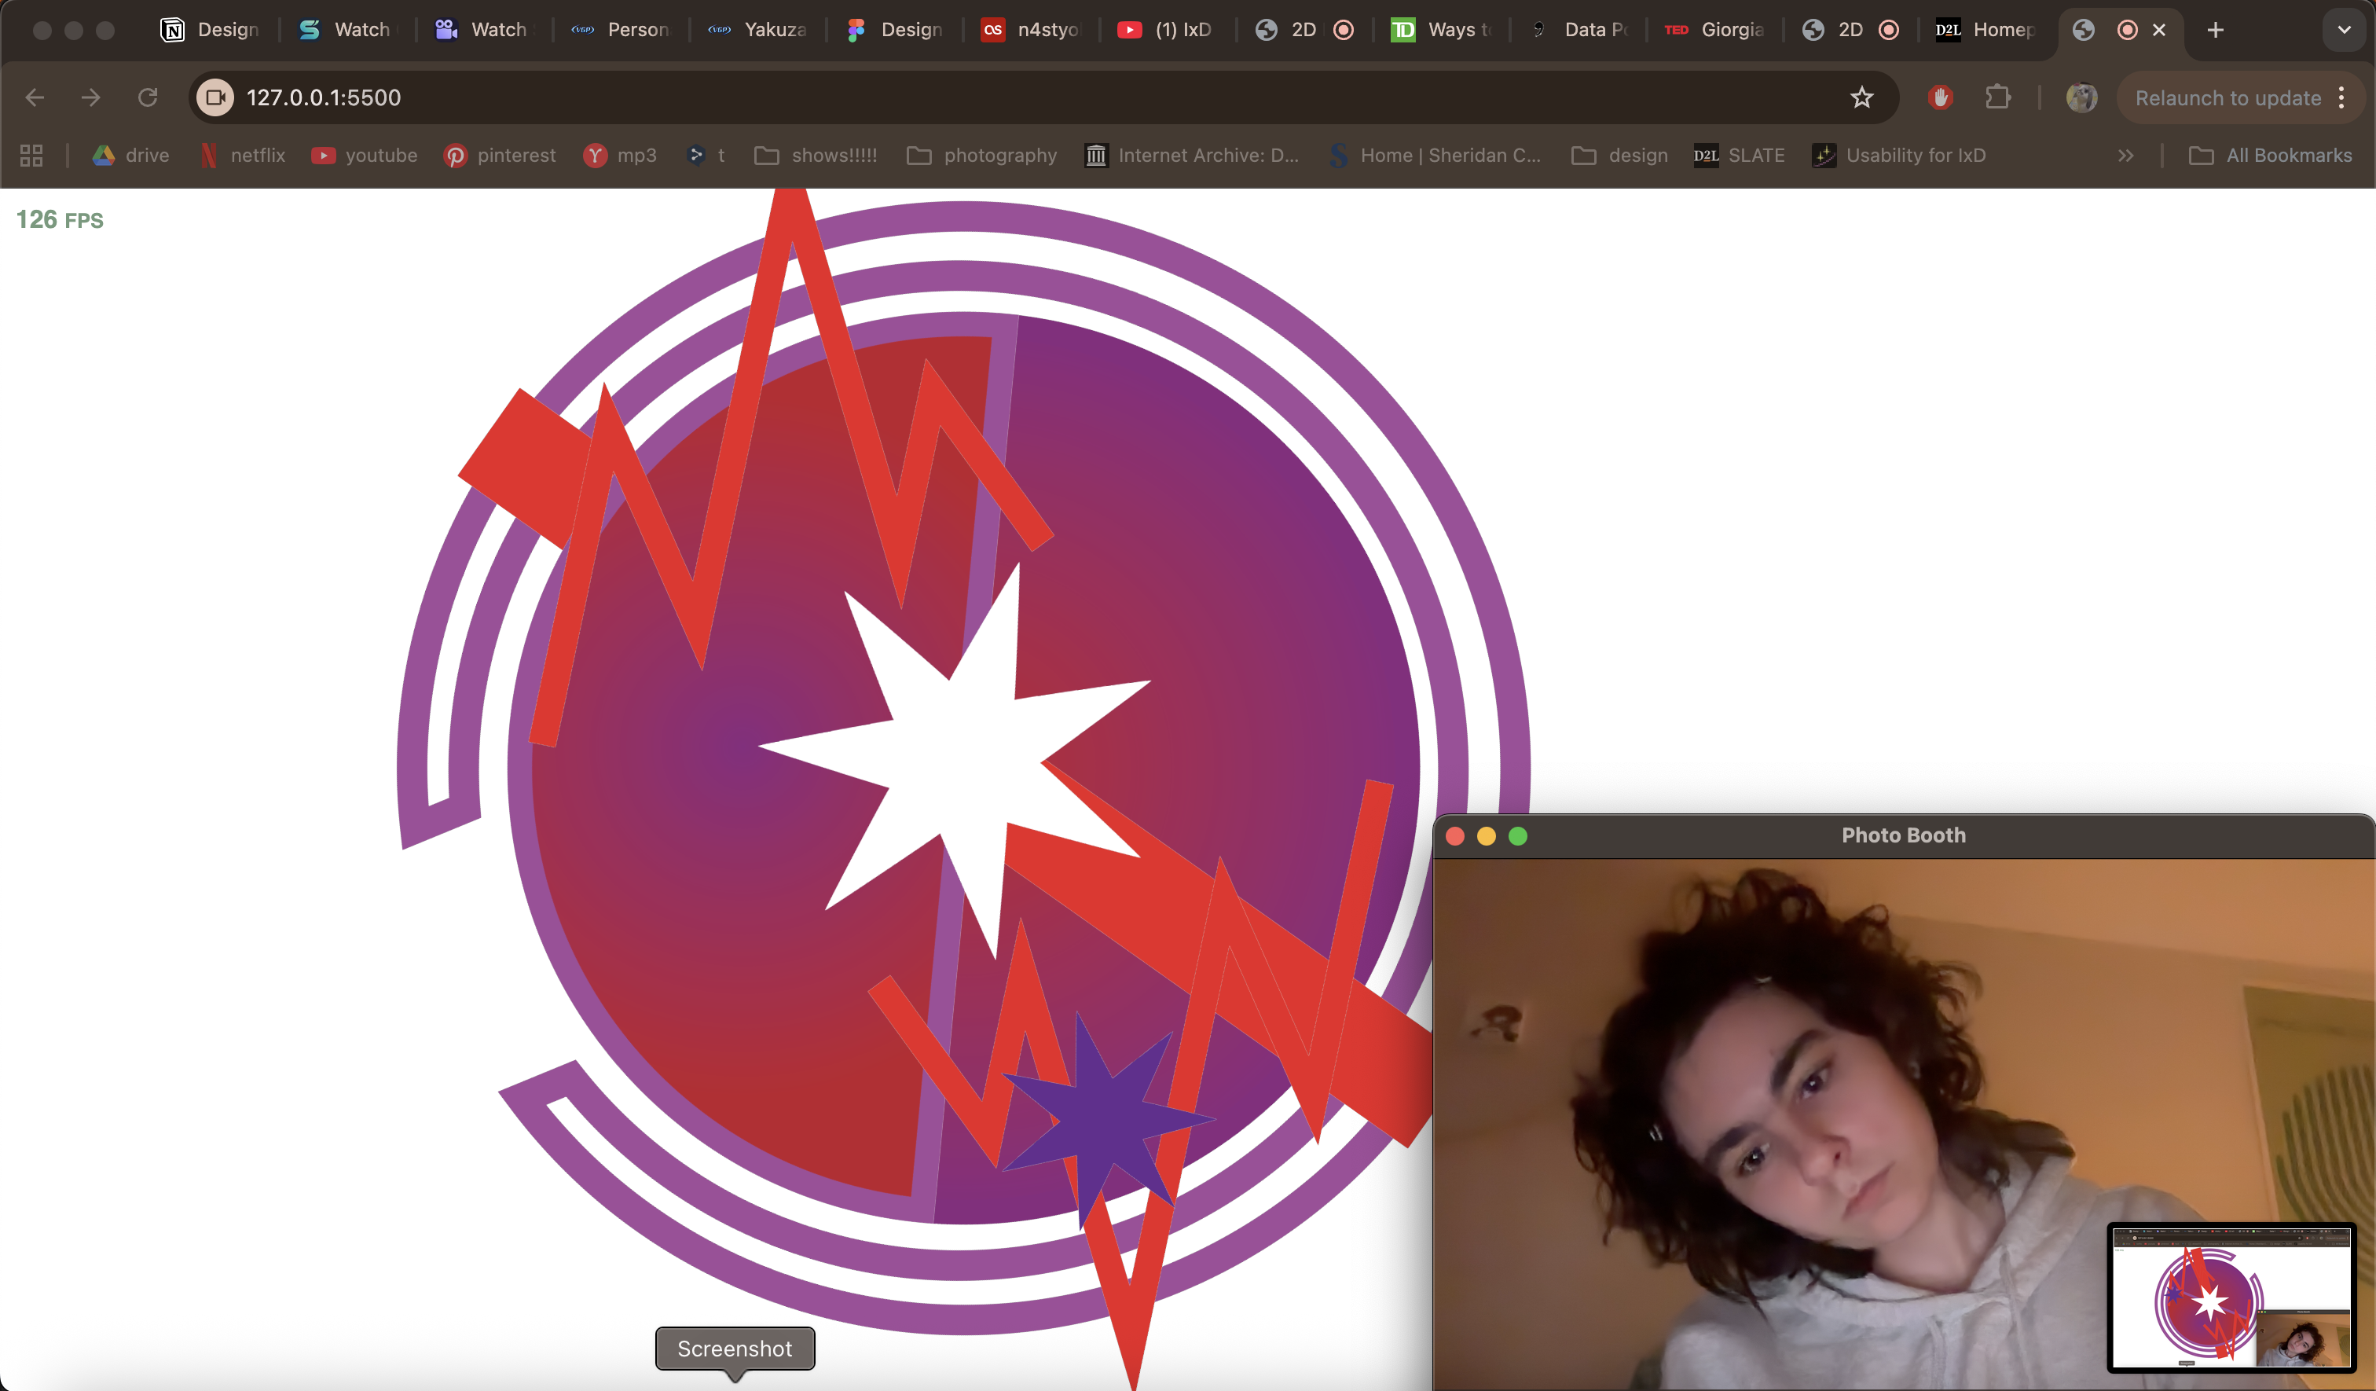Click the browser profile avatar

2082,97
